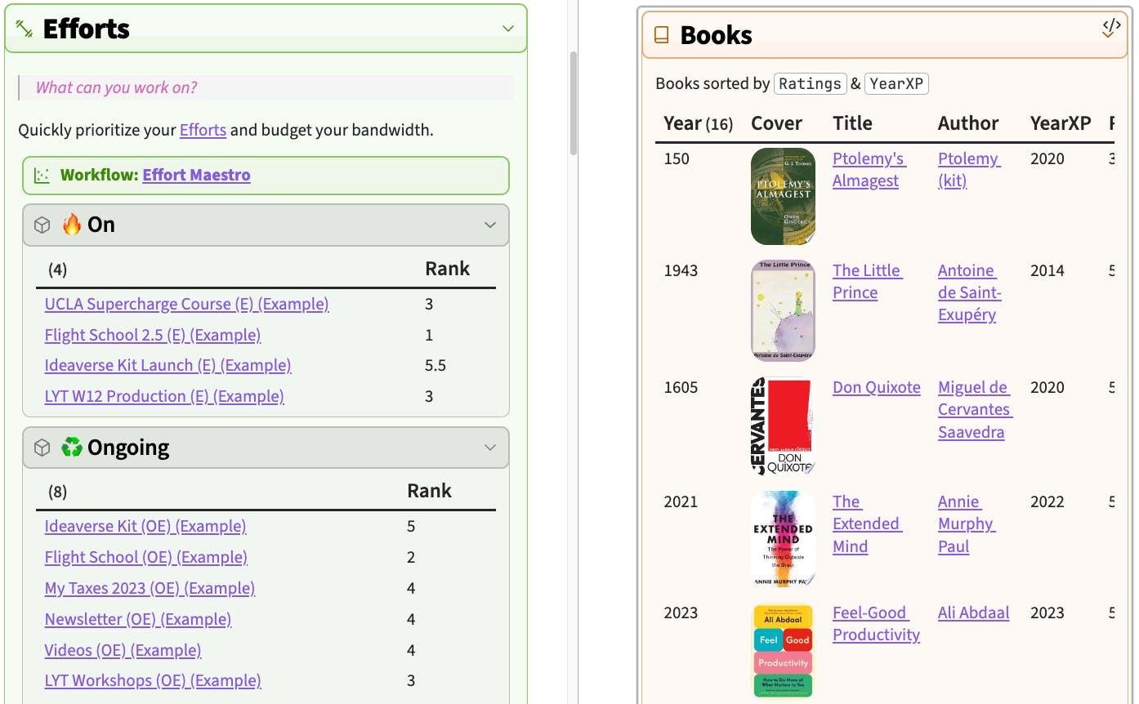
Task: Open Don Quixote title link
Action: point(876,387)
